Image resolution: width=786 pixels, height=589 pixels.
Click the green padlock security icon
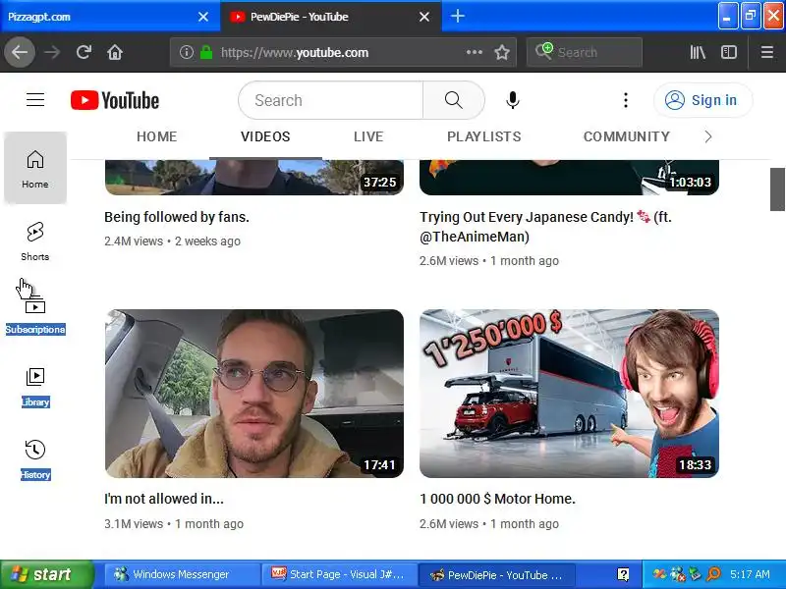(x=206, y=52)
